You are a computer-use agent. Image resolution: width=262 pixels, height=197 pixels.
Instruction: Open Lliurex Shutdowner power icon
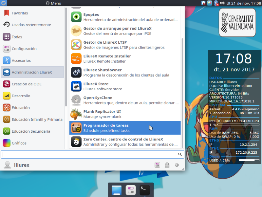[x=76, y=72]
